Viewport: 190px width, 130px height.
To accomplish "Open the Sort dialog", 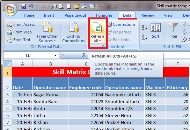I will pyautogui.click(x=155, y=31).
